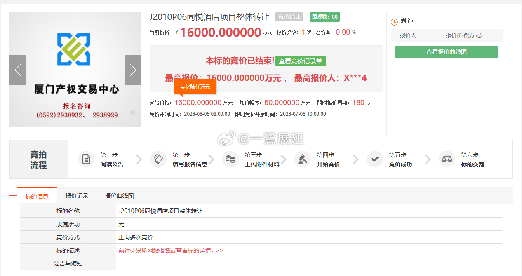Click chevron arrow after 上传附件材料 step
Screen dimensions: 522x276
(283, 159)
